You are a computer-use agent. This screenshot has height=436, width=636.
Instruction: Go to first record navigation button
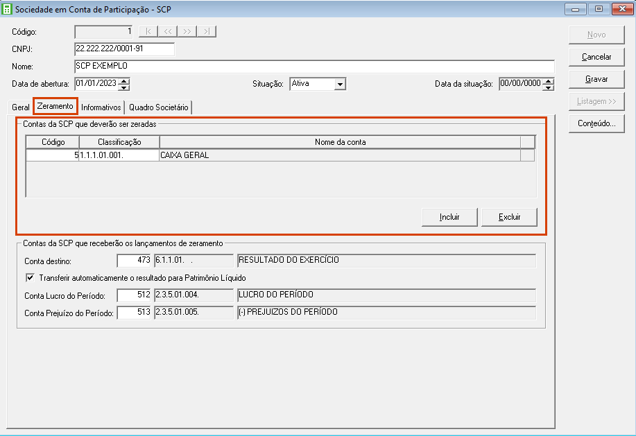[x=148, y=32]
